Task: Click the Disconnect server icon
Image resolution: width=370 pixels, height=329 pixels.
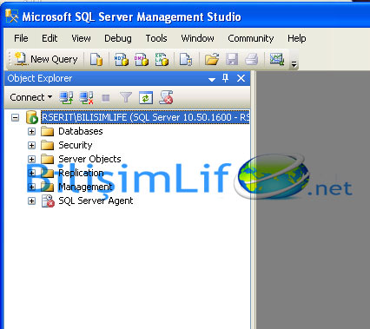Action: coord(86,97)
